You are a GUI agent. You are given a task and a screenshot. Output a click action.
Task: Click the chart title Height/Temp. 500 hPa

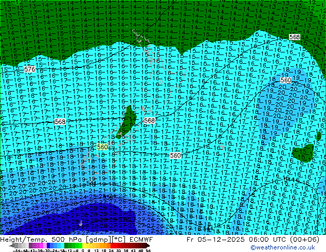click(x=42, y=240)
